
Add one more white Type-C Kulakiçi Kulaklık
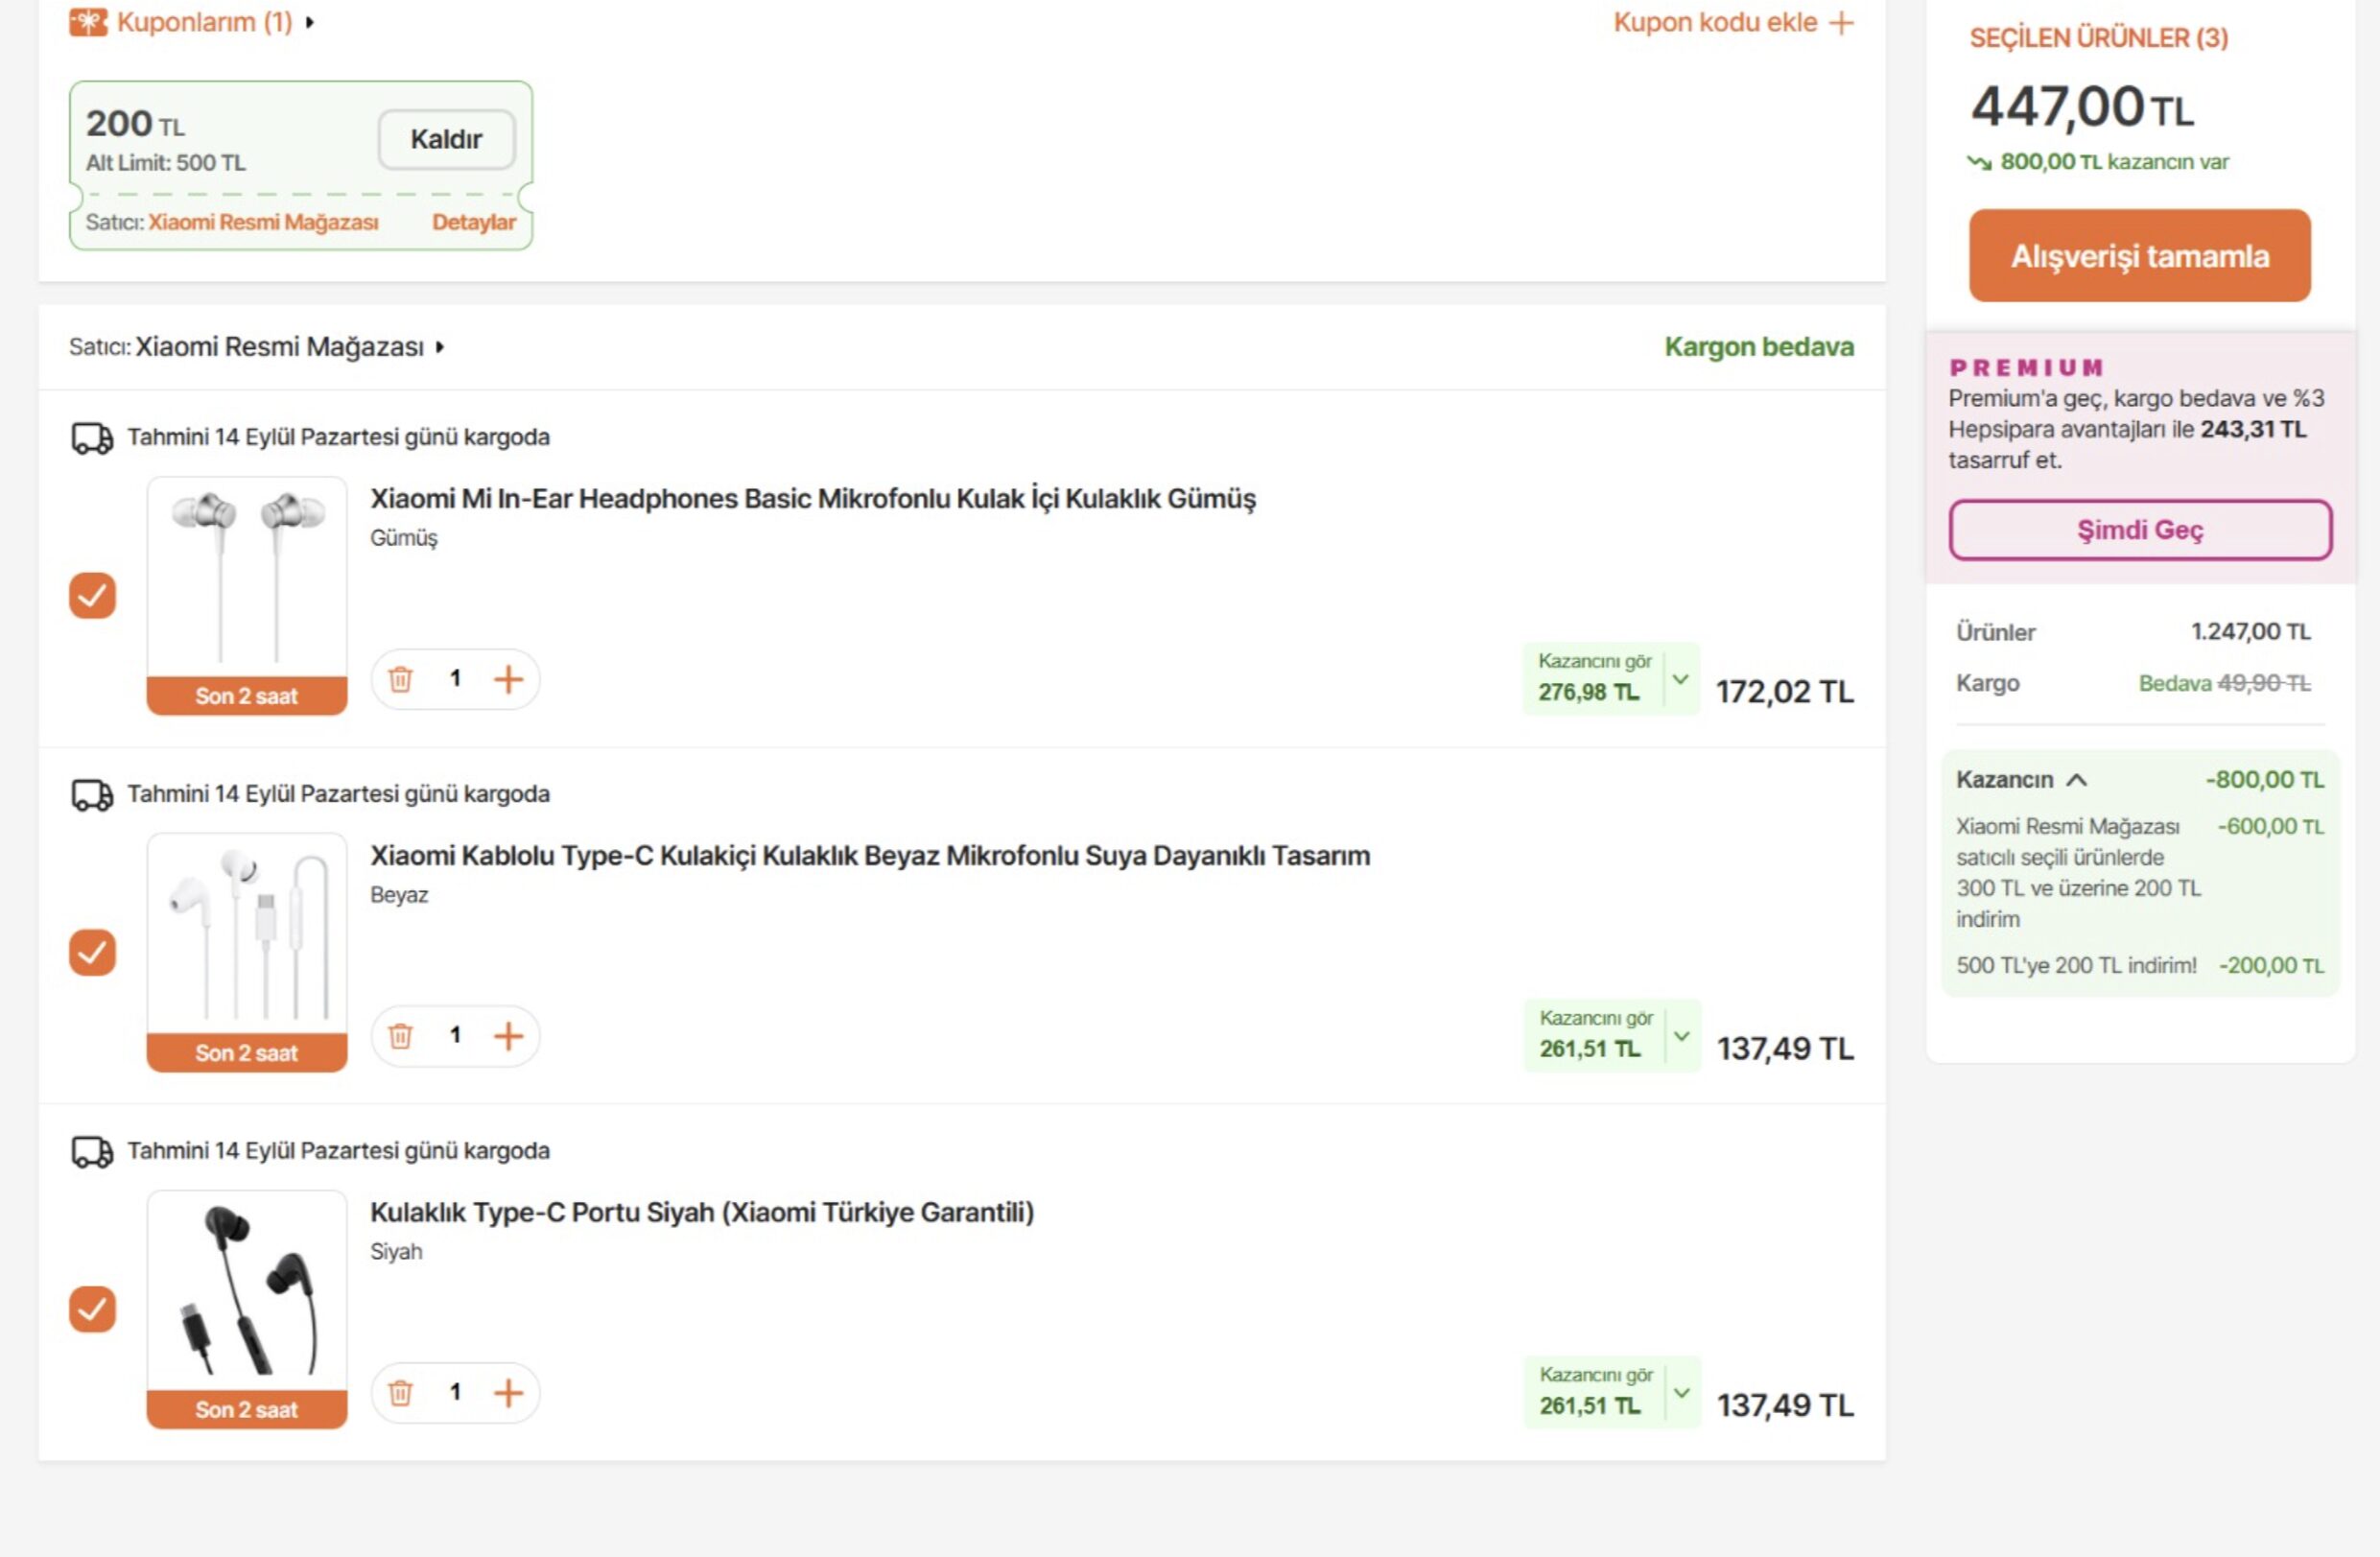coord(508,1036)
